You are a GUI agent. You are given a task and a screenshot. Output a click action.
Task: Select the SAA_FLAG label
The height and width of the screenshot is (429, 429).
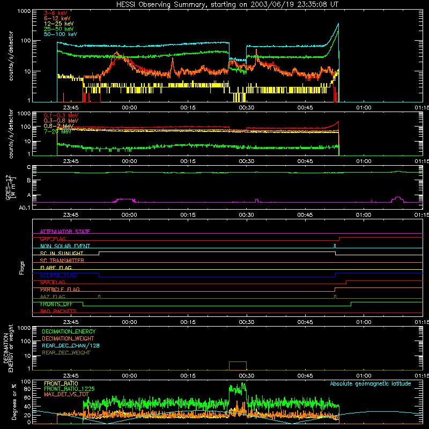click(x=53, y=283)
